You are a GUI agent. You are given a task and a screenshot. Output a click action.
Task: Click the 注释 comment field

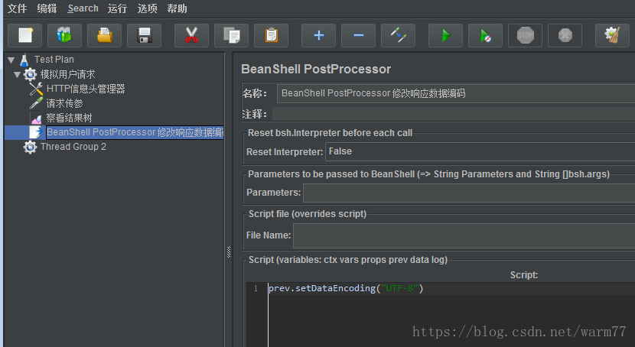454,114
